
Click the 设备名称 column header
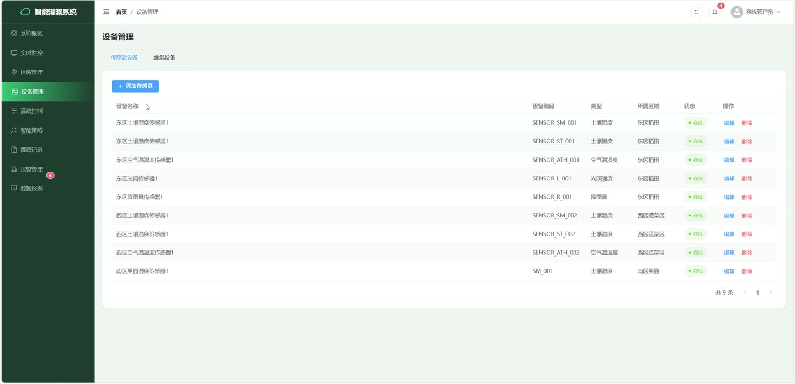click(x=128, y=106)
